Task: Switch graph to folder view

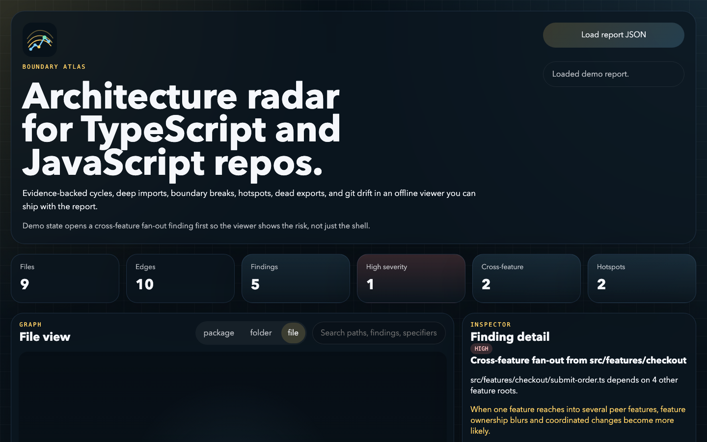Action: 261,333
